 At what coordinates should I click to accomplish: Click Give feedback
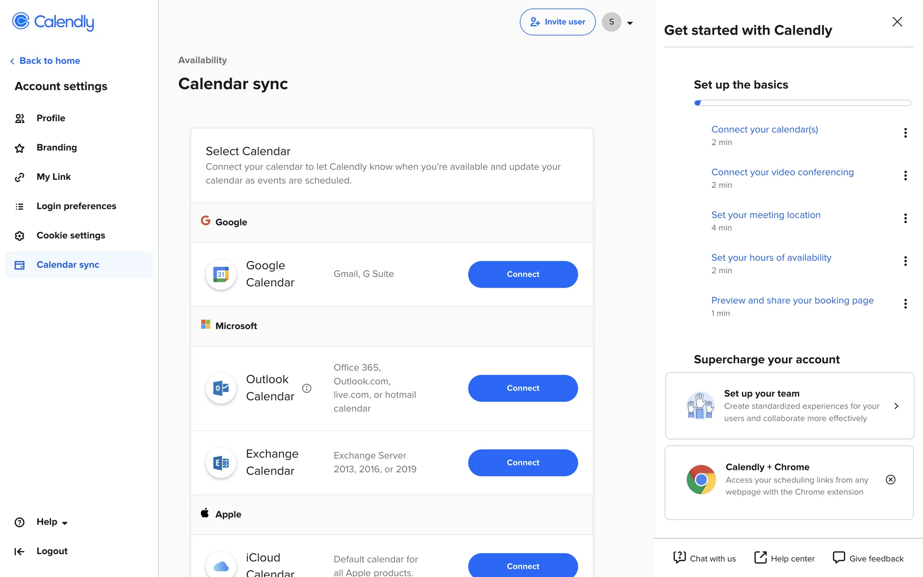coord(868,558)
